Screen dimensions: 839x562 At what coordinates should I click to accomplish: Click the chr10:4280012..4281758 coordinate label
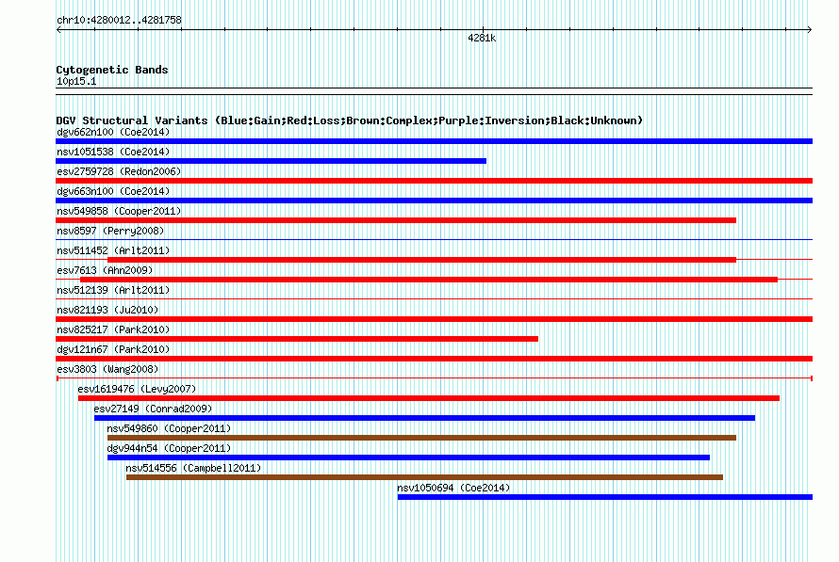[119, 20]
